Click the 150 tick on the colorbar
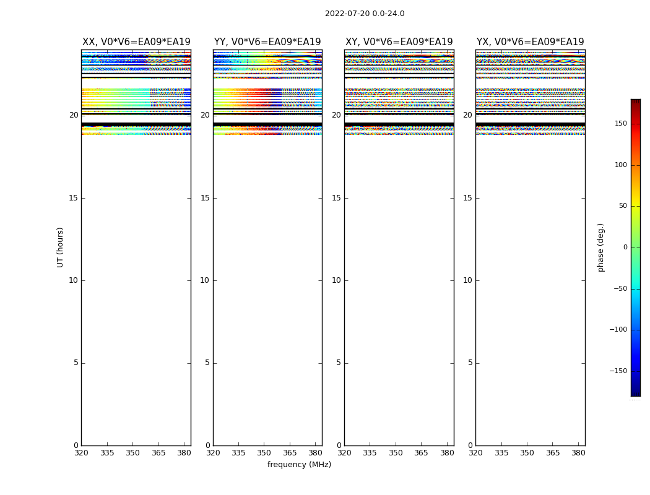The width and height of the screenshot is (650, 495). [x=620, y=124]
